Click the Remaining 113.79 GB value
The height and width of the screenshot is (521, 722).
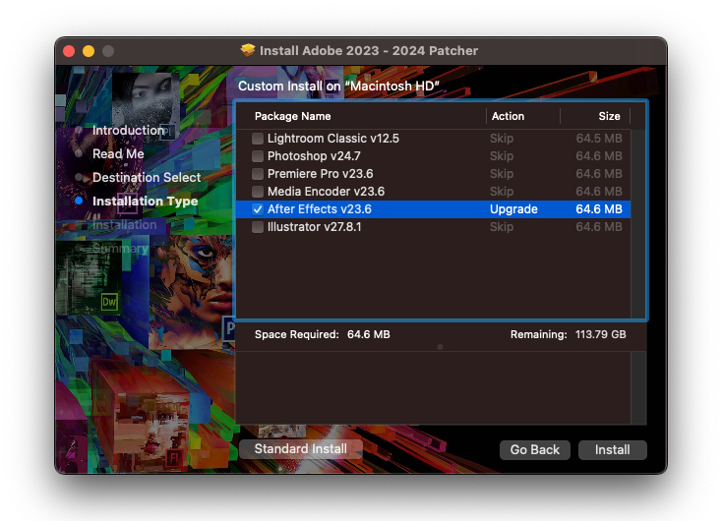click(600, 334)
